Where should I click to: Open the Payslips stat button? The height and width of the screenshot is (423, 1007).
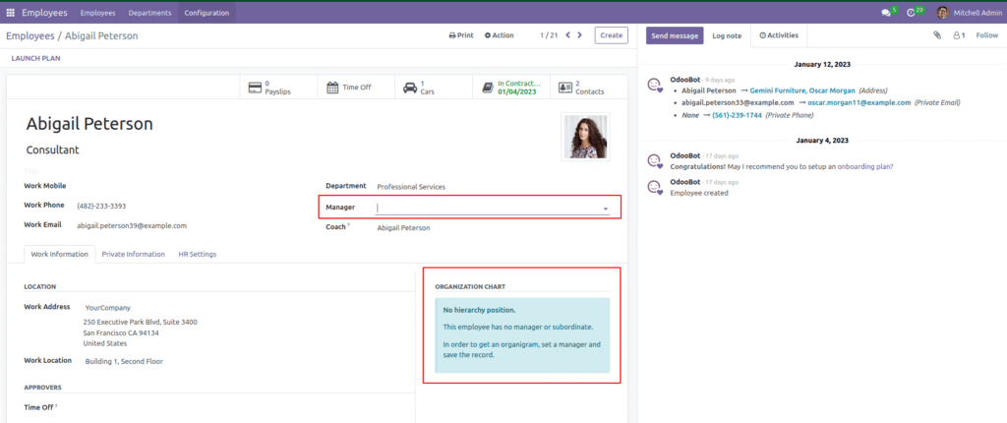tap(278, 87)
